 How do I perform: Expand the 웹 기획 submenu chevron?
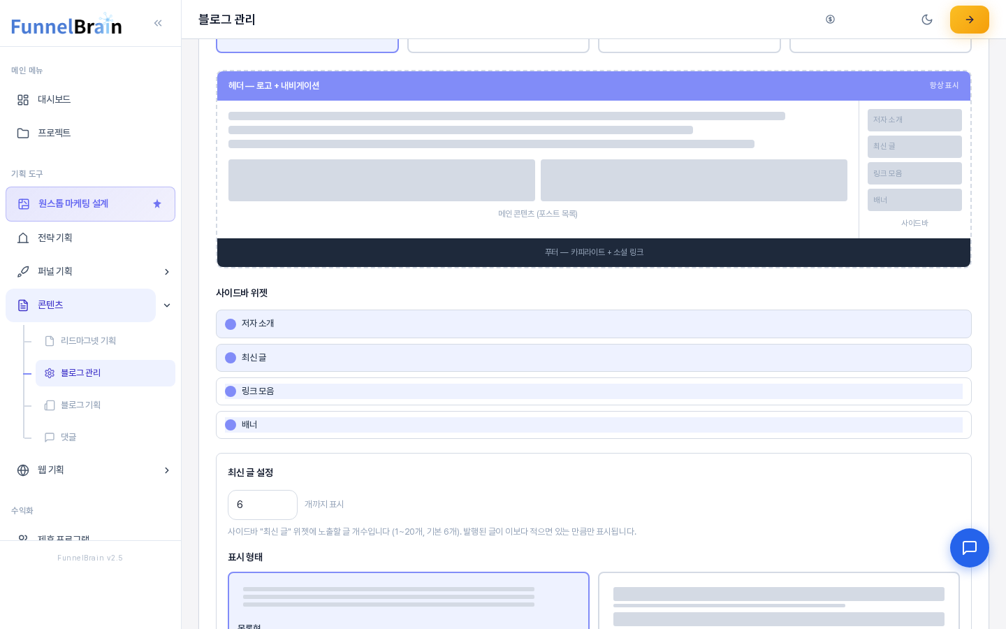[x=167, y=470]
